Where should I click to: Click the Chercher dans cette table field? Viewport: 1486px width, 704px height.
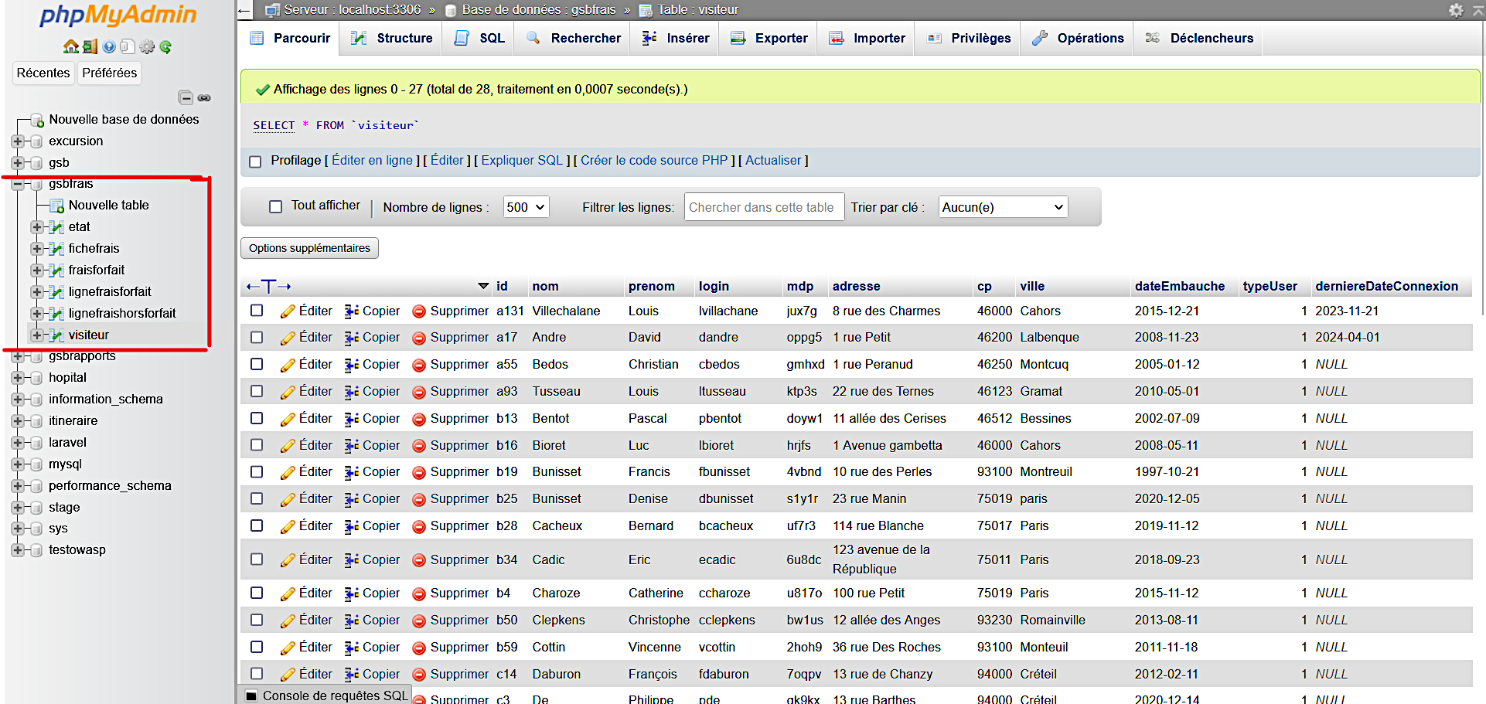coord(763,207)
